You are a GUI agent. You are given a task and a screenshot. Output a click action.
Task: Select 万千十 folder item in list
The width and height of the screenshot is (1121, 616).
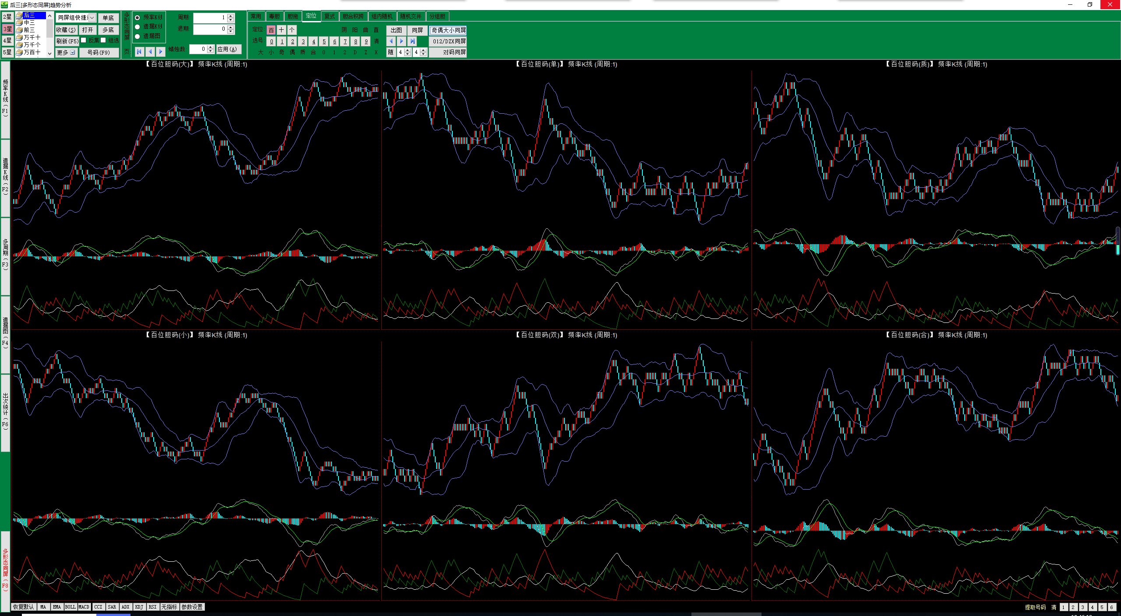(x=32, y=37)
